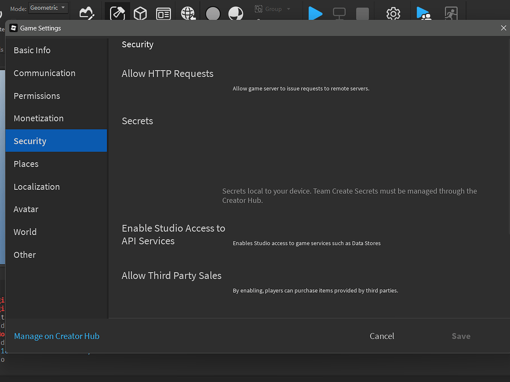Open the Places section

tap(56, 164)
